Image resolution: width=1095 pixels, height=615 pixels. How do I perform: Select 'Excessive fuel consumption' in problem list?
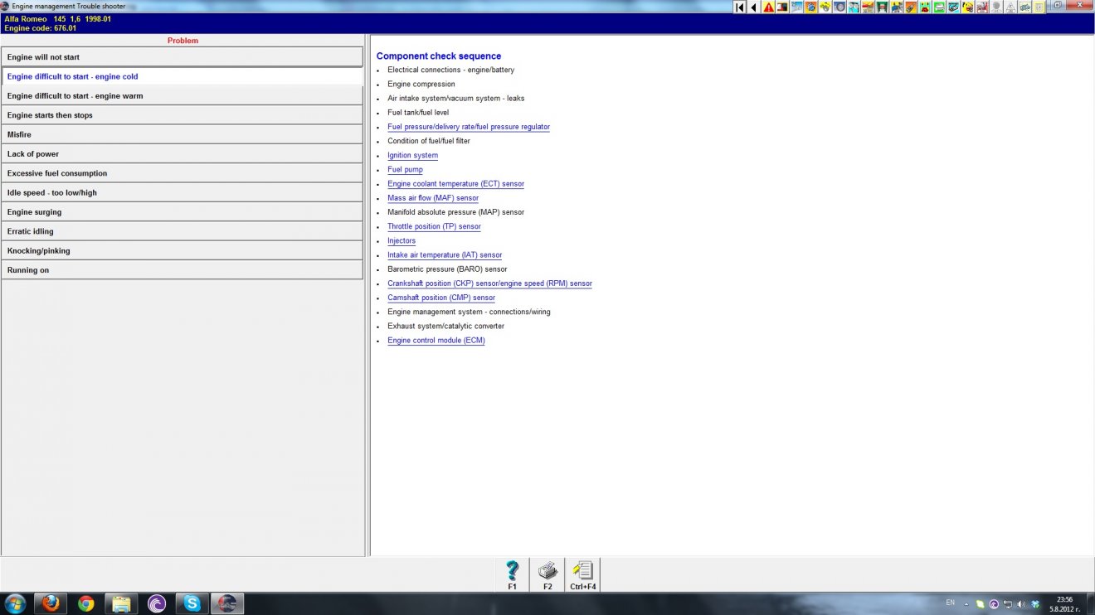pyautogui.click(x=182, y=173)
